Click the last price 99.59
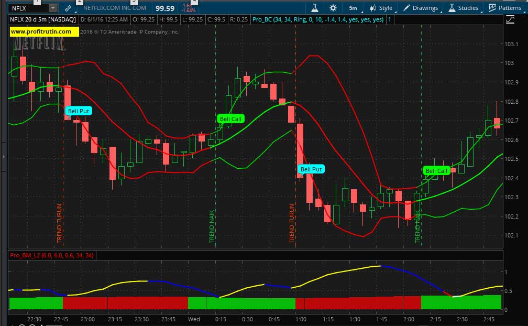This screenshot has width=528, height=326. [x=165, y=8]
